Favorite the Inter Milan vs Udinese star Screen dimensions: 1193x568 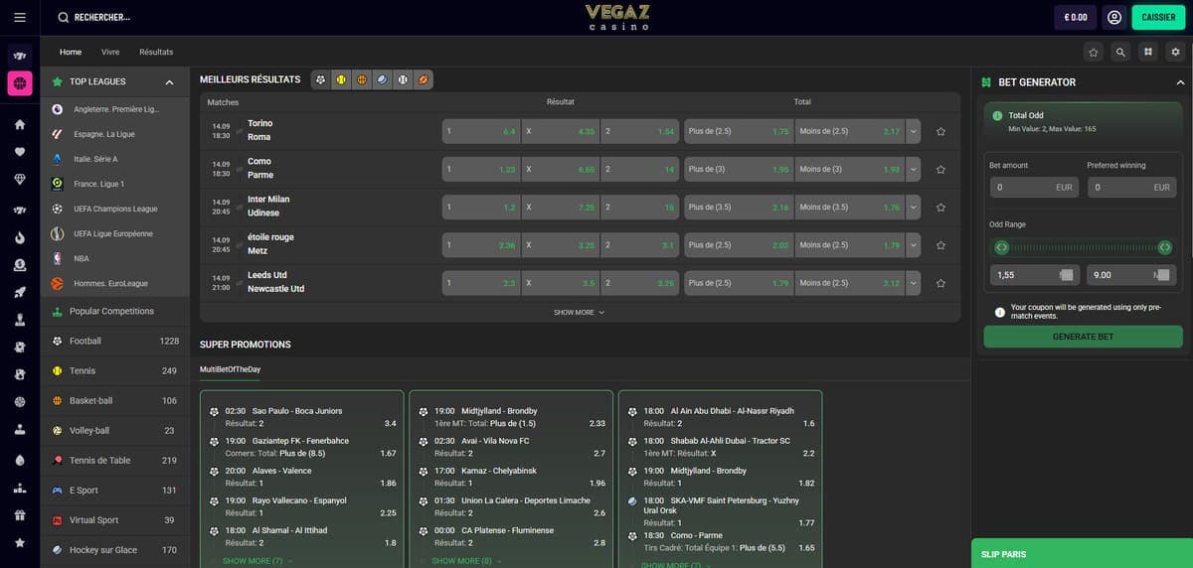point(940,207)
